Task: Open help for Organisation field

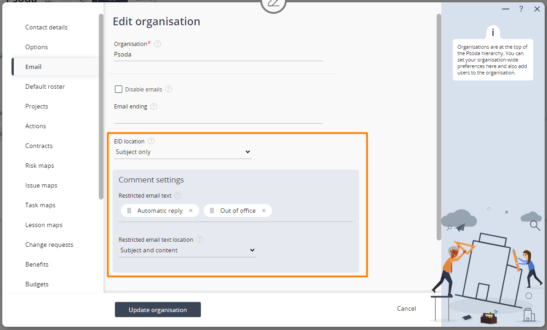Action: [x=157, y=44]
